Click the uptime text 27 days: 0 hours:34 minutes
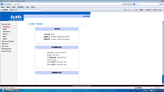Screen dimensions: 164x92 click(60, 39)
